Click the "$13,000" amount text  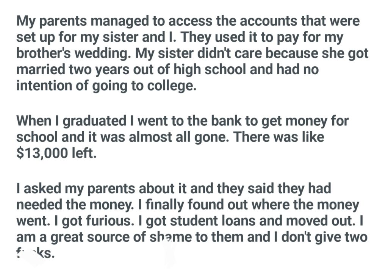[41, 154]
